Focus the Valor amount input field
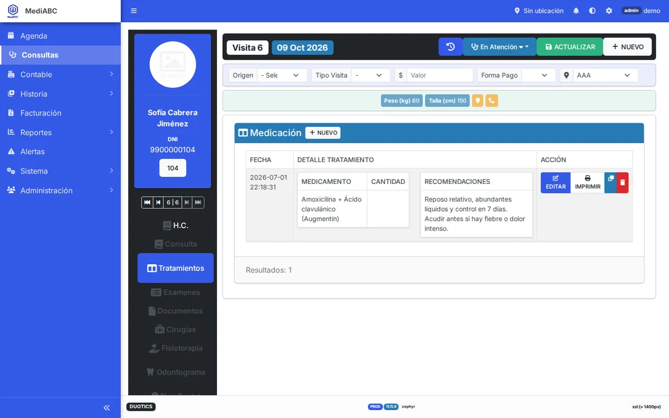The height and width of the screenshot is (418, 669). (x=440, y=75)
